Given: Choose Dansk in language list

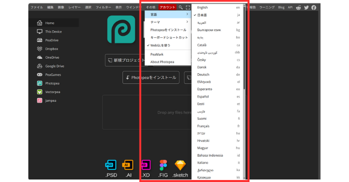Looking at the screenshot, I should click(x=217, y=67).
